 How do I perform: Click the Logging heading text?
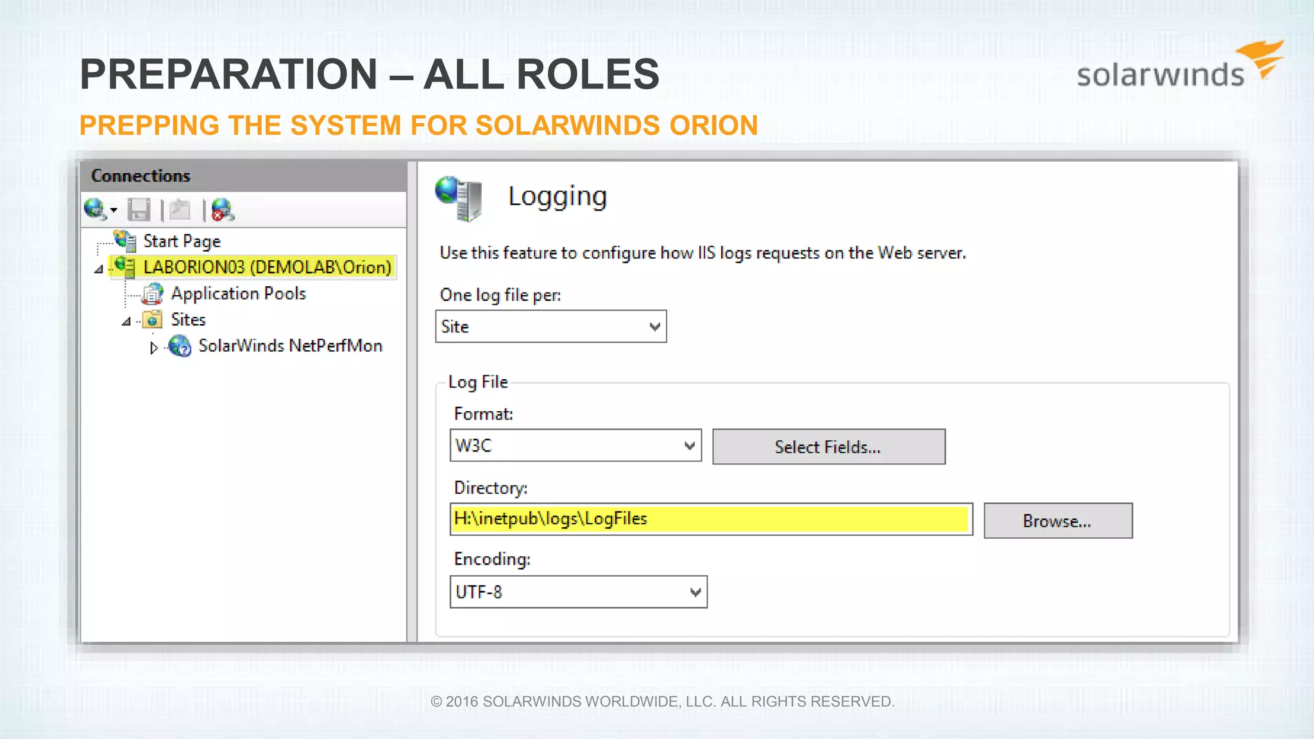coord(558,197)
